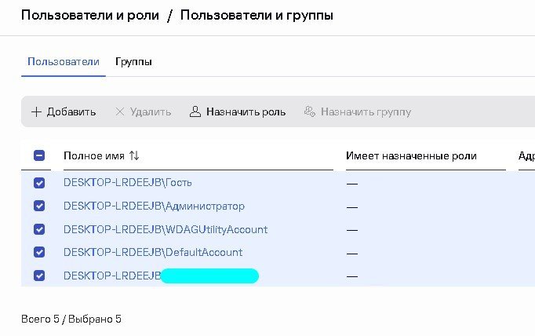This screenshot has width=535, height=336.
Task: Switch to the Группы tab
Action: (133, 62)
